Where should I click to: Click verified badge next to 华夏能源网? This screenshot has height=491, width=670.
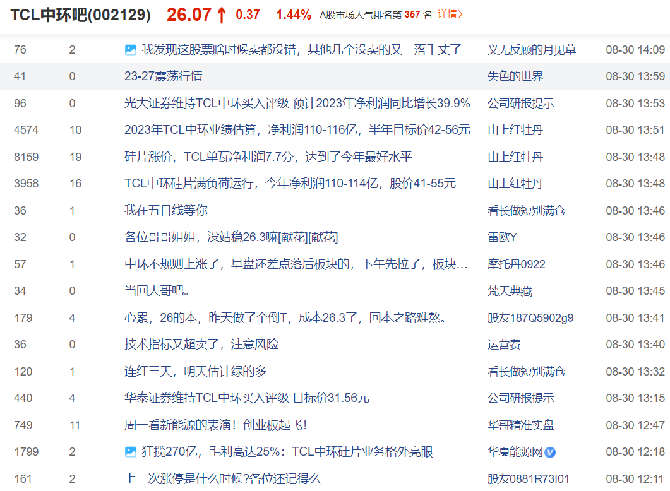coord(550,452)
